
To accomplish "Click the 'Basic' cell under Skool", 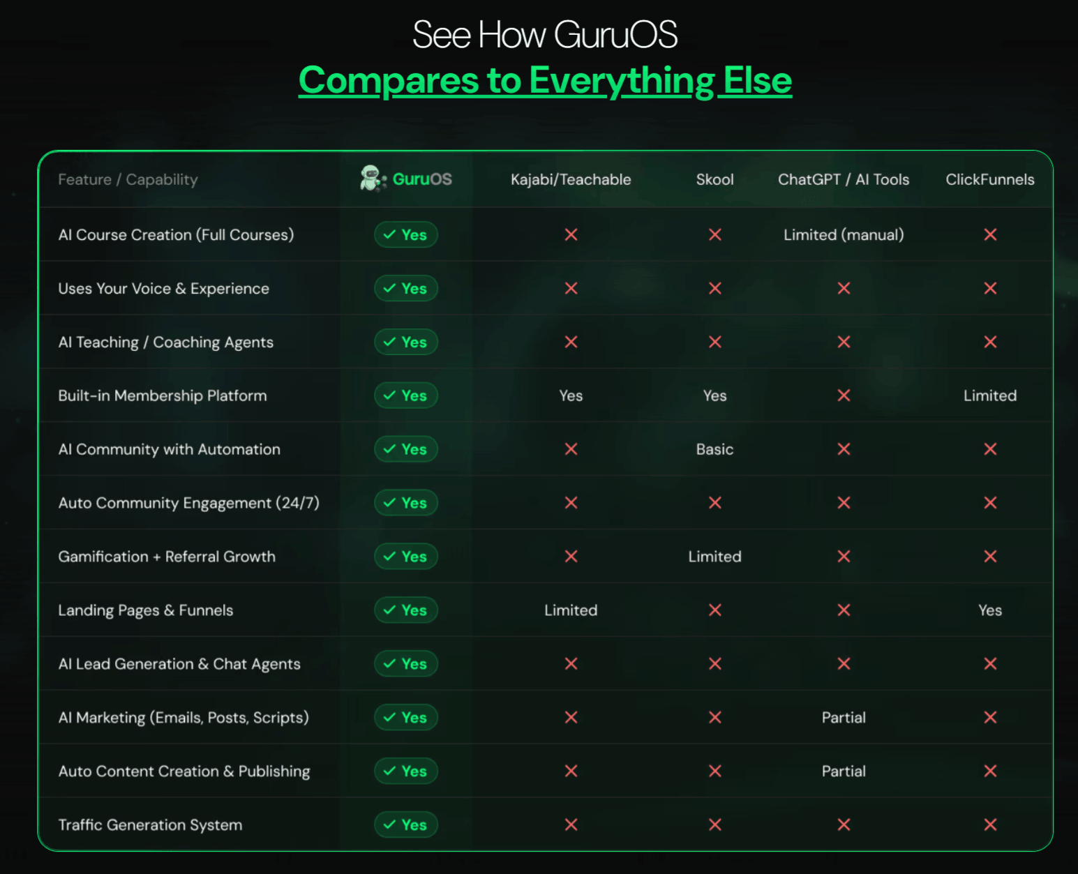I will [x=714, y=449].
